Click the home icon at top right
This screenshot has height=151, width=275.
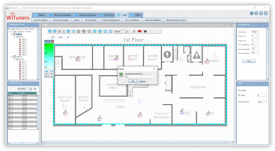(x=252, y=13)
